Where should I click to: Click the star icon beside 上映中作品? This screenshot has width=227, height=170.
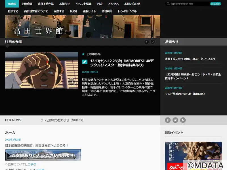click(83, 54)
